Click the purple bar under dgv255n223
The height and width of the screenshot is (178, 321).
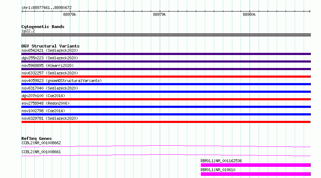tap(166, 61)
